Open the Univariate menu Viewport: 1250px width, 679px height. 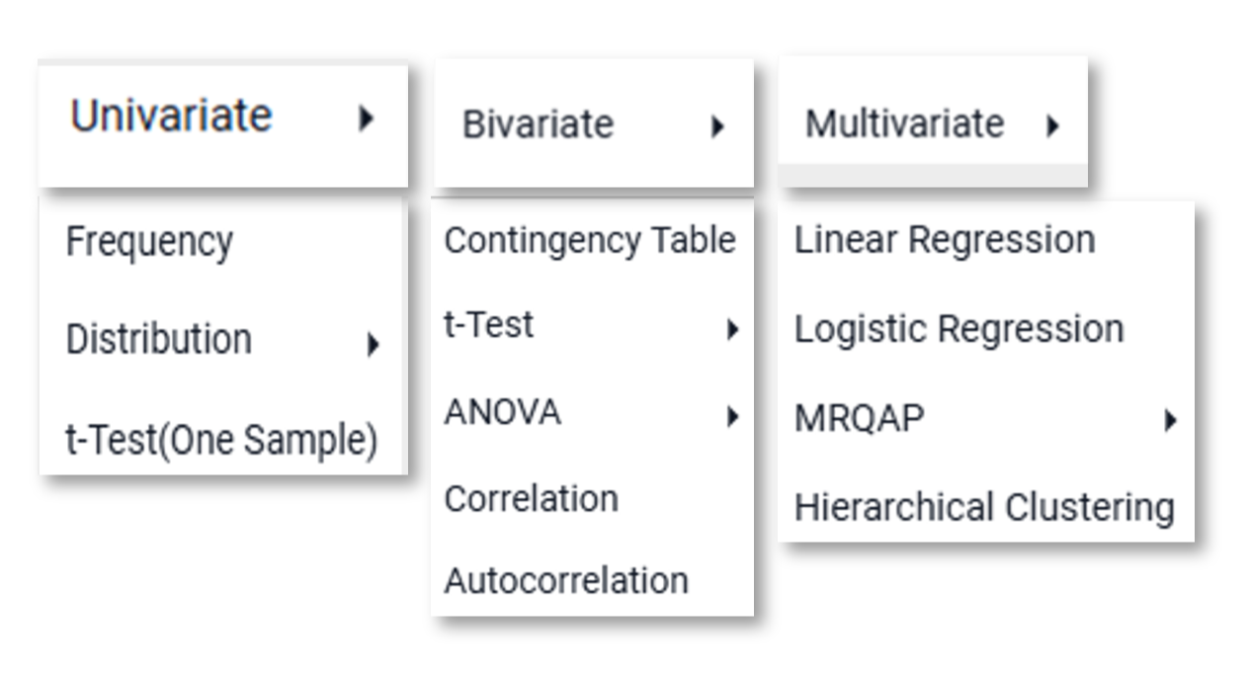[222, 126]
